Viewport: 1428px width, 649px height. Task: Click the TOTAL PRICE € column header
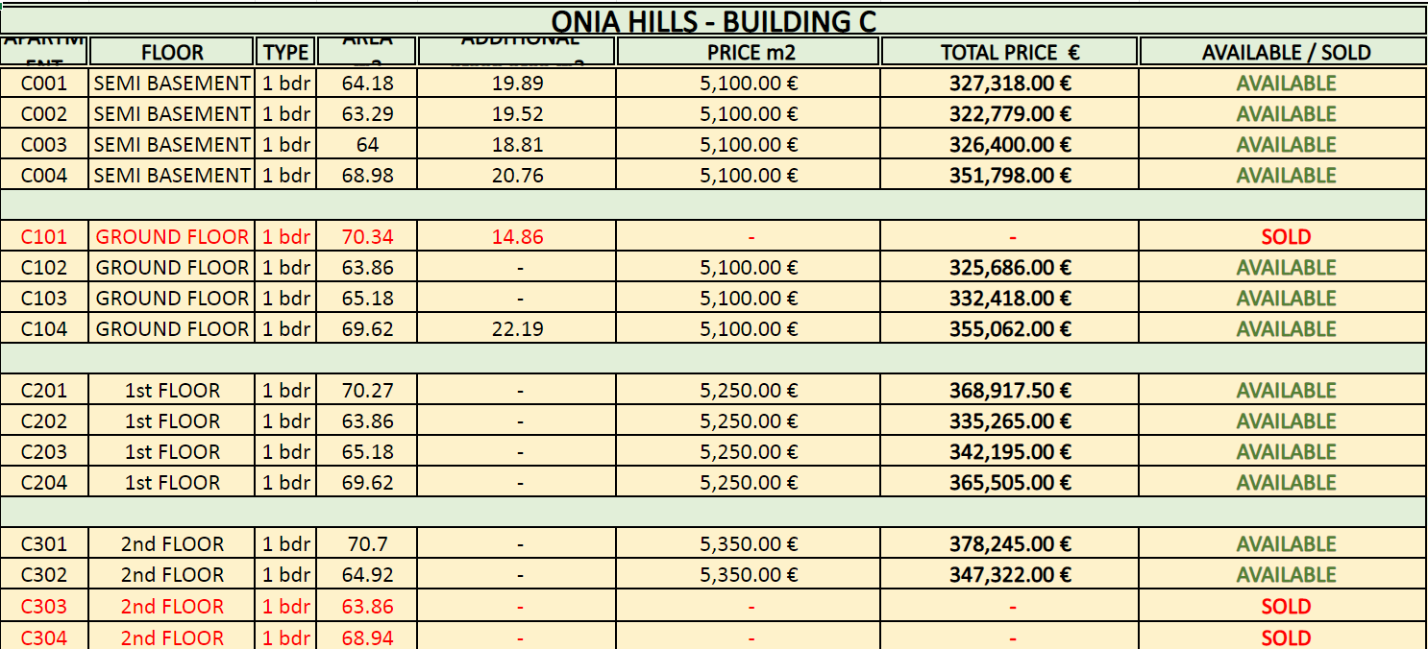coord(1010,52)
